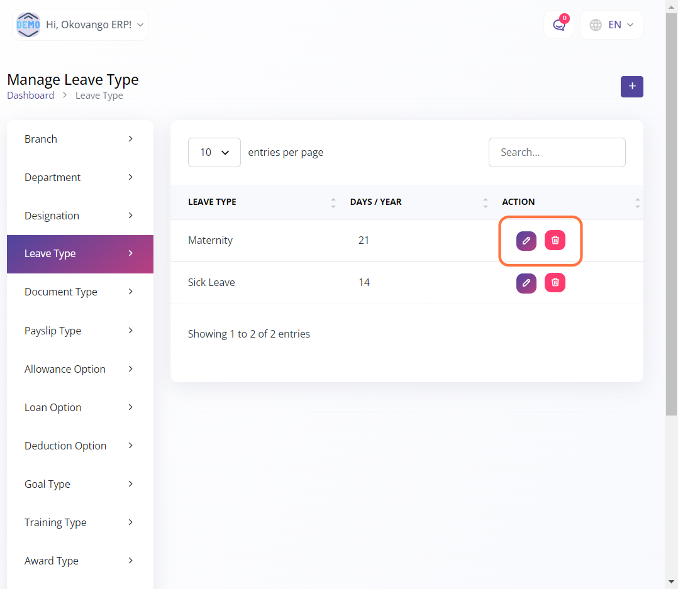Sort by Leave Type column arrows

pyautogui.click(x=333, y=202)
